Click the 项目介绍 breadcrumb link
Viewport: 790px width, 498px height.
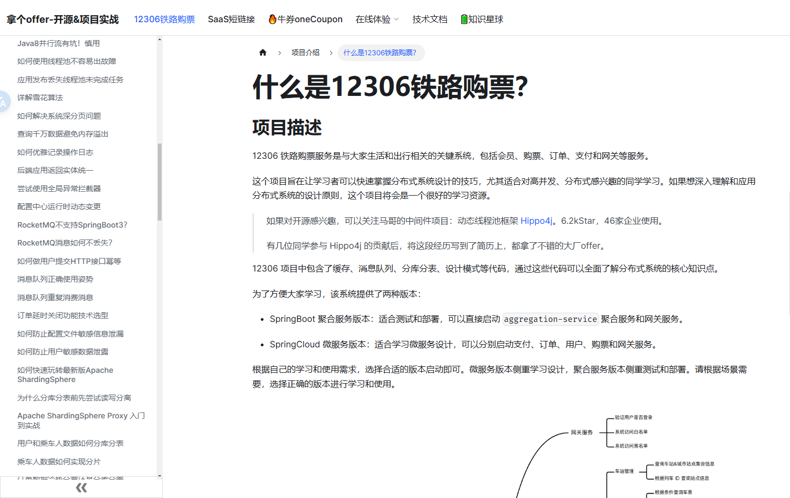305,52
